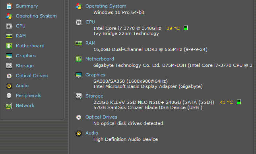The height and width of the screenshot is (154, 256).
Task: Open Motherboard section in the sidebar
Action: click(x=30, y=46)
